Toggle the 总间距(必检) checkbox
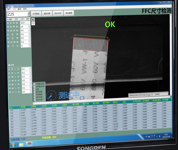The image size is (178, 150). (x=35, y=84)
